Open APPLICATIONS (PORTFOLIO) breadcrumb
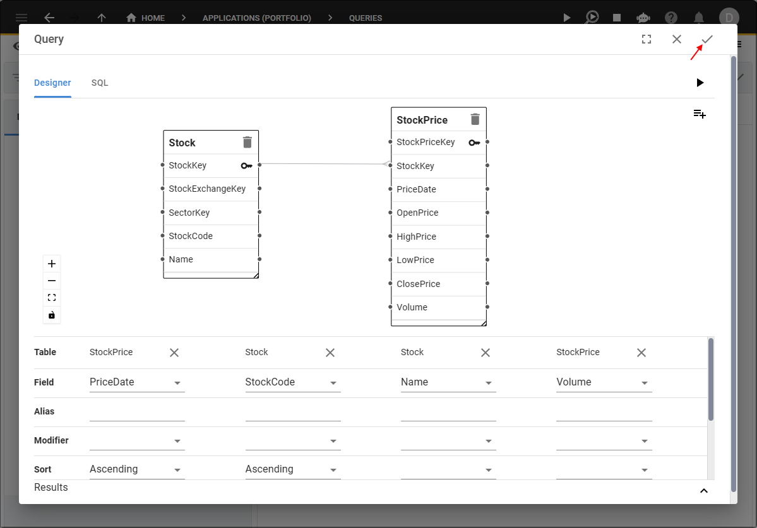Image resolution: width=757 pixels, height=528 pixels. [x=257, y=18]
